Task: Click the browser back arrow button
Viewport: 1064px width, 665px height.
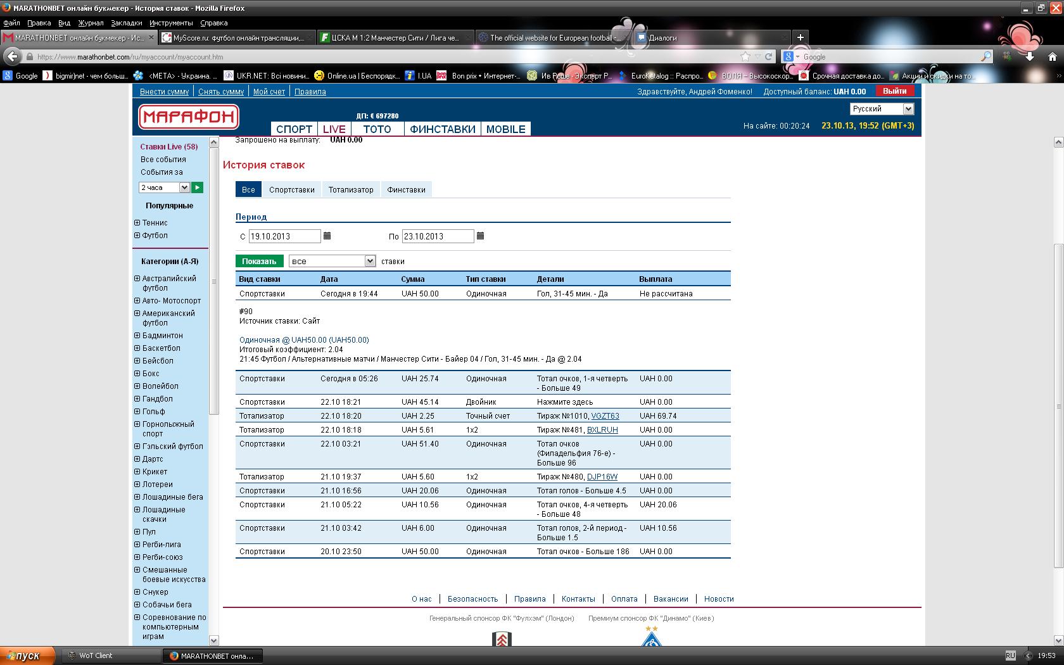Action: (12, 56)
